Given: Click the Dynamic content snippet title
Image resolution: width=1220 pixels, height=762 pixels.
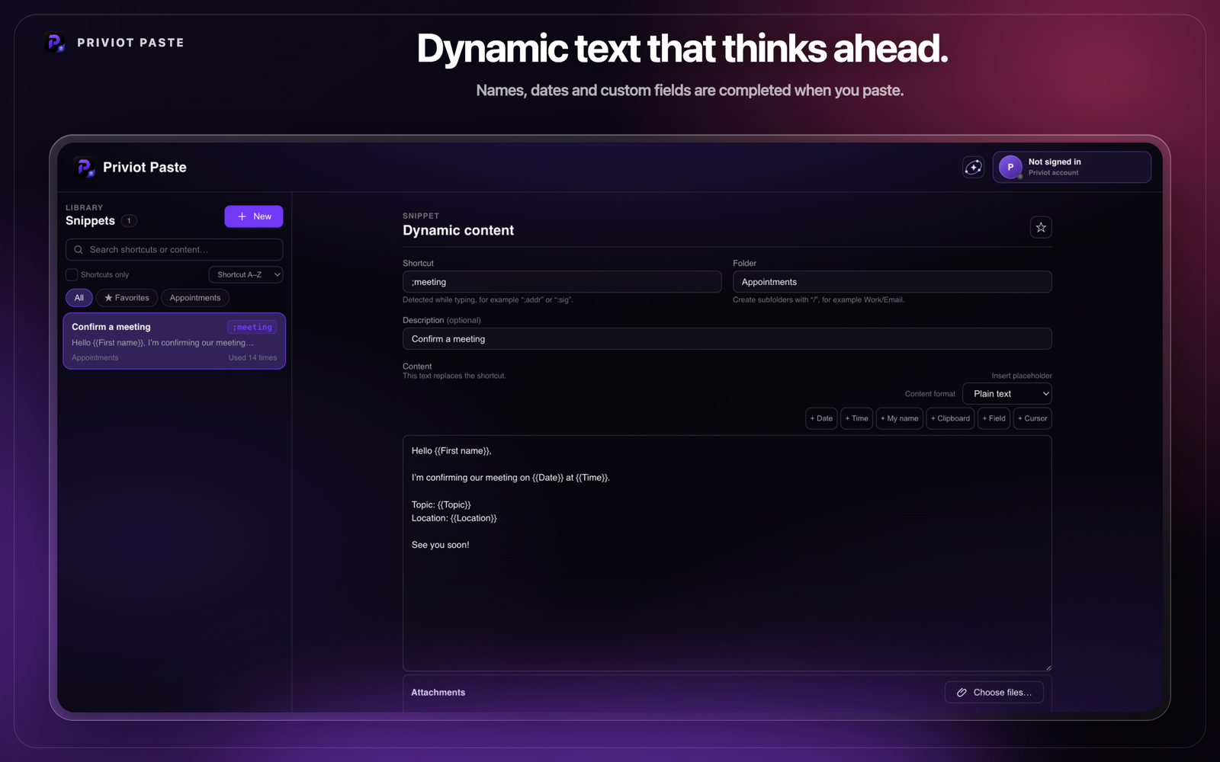Looking at the screenshot, I should (458, 230).
